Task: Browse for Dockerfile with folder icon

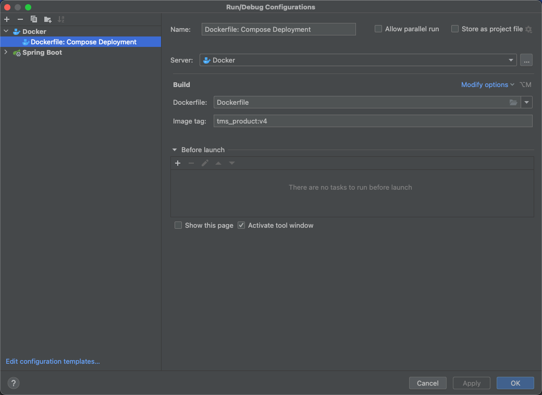Action: tap(513, 102)
